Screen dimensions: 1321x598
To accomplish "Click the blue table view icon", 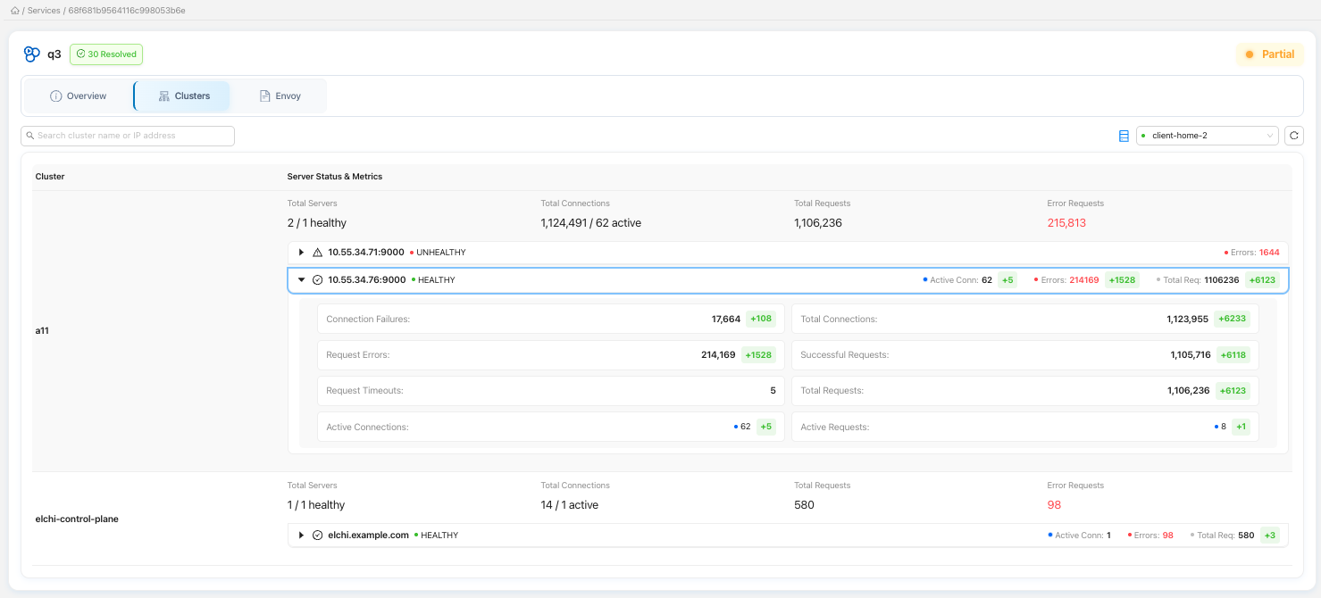I will pos(1124,136).
